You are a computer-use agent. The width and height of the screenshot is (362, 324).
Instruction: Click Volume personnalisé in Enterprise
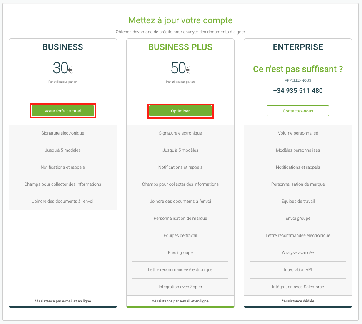(298, 133)
